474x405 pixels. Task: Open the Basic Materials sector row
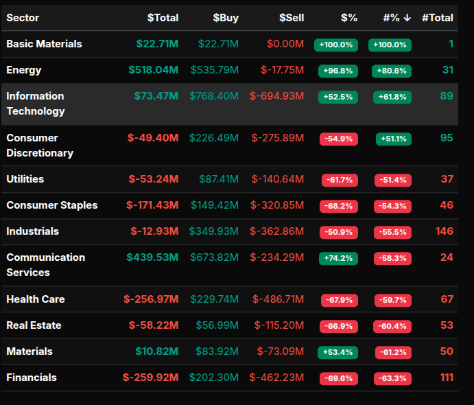pos(44,44)
